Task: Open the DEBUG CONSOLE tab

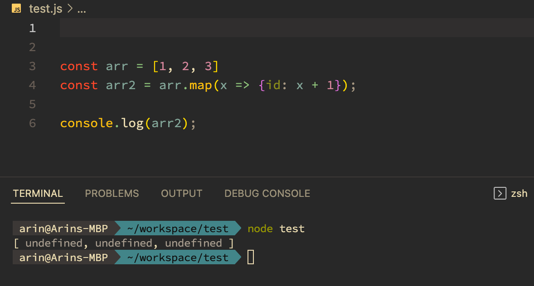Action: pos(267,193)
